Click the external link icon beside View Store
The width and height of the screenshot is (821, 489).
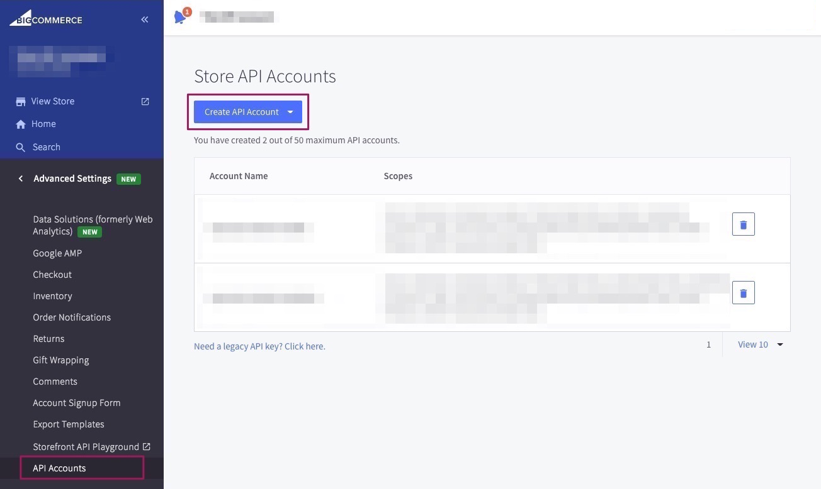[145, 101]
